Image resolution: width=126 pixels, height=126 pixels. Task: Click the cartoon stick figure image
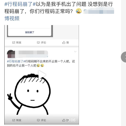tap(29, 94)
